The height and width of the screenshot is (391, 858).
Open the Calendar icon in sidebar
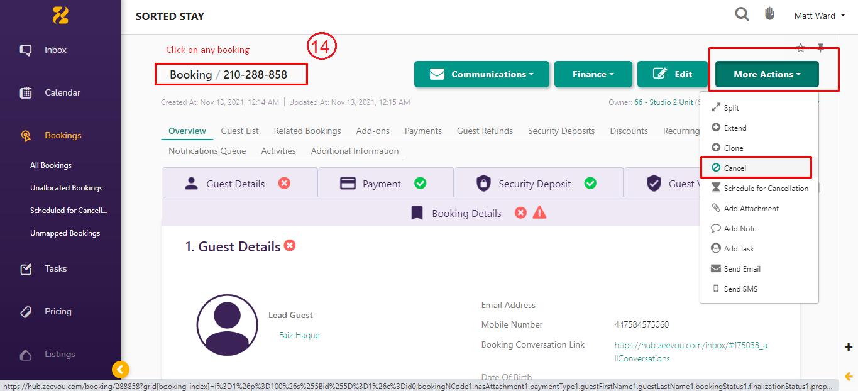pyautogui.click(x=26, y=93)
